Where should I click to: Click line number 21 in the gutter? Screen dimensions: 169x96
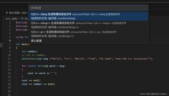9,95
